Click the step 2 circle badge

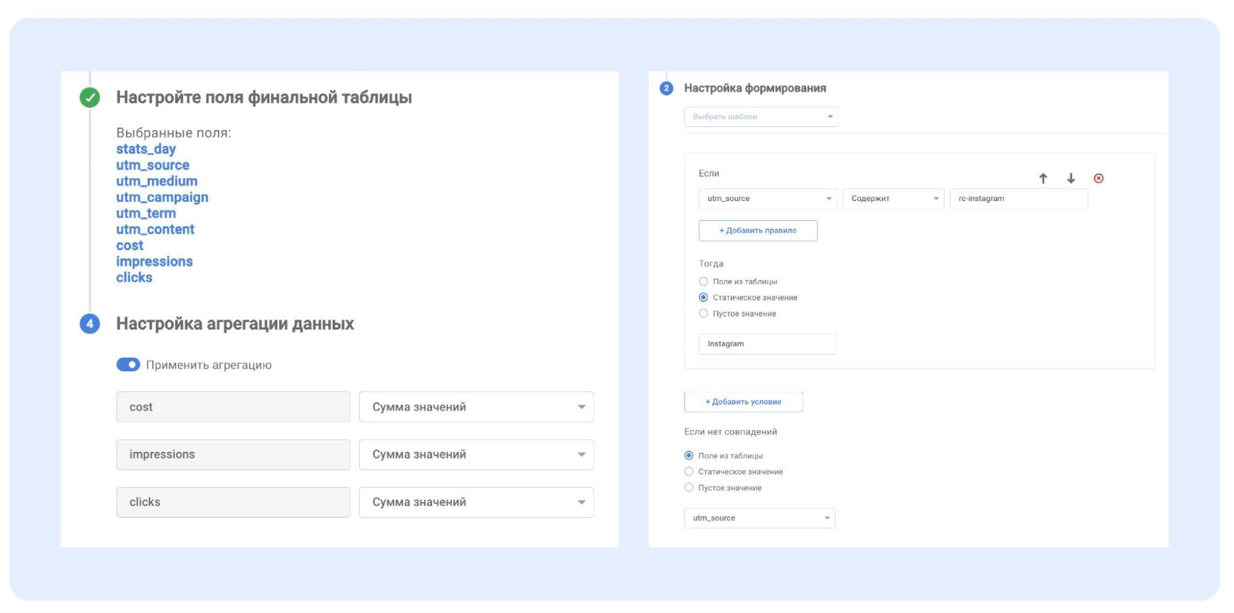(x=666, y=88)
